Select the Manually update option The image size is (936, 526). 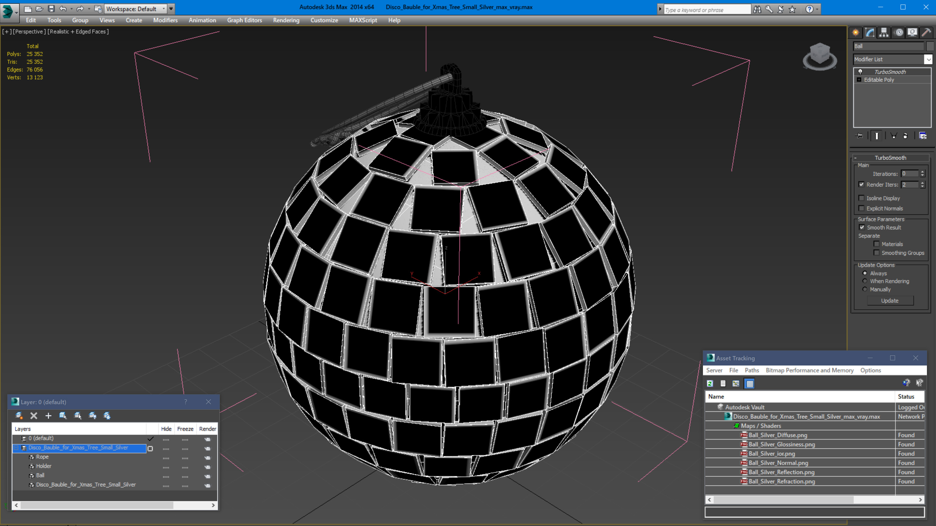865,289
